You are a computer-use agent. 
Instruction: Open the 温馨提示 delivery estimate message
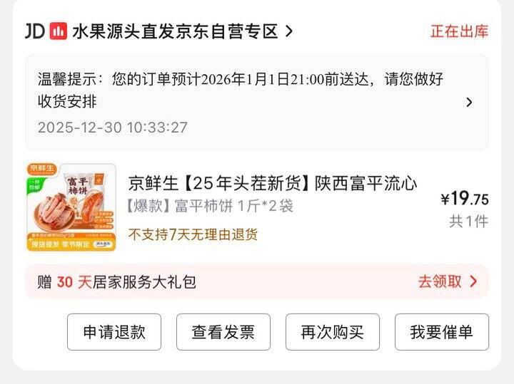click(x=241, y=90)
